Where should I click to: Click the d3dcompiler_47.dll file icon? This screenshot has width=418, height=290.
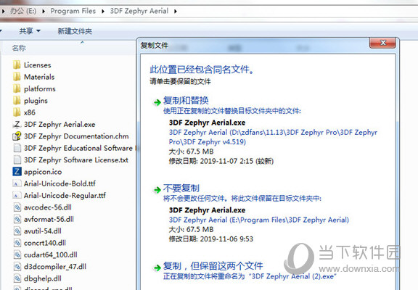17,267
